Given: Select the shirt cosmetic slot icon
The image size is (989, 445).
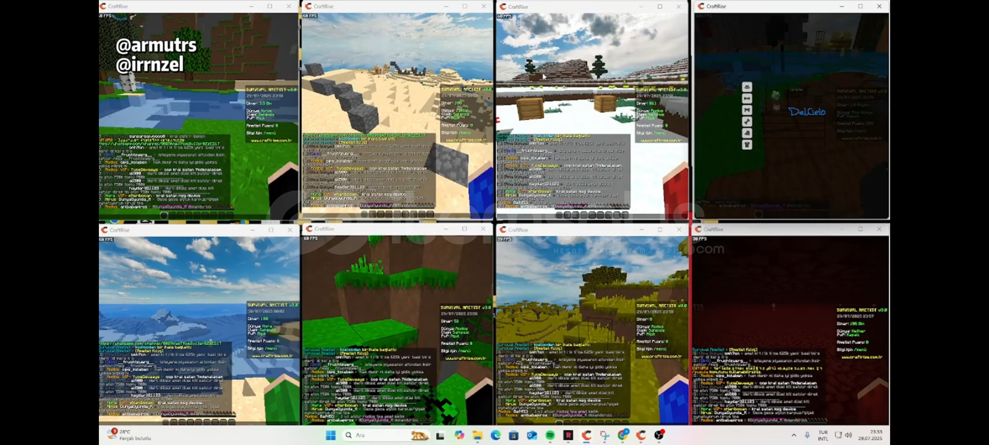Looking at the screenshot, I should click(747, 145).
